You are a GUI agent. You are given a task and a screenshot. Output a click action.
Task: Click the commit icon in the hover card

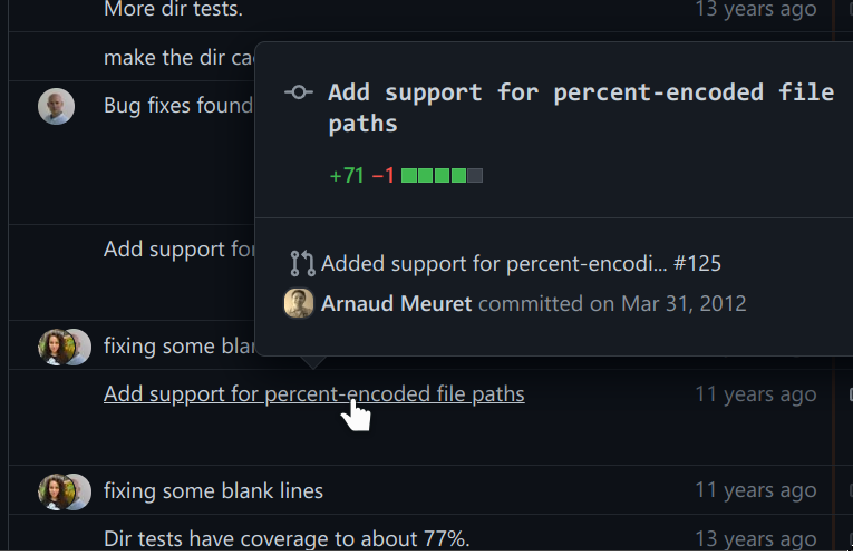tap(299, 92)
